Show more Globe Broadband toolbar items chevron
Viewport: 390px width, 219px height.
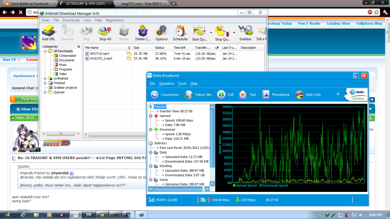(x=338, y=94)
